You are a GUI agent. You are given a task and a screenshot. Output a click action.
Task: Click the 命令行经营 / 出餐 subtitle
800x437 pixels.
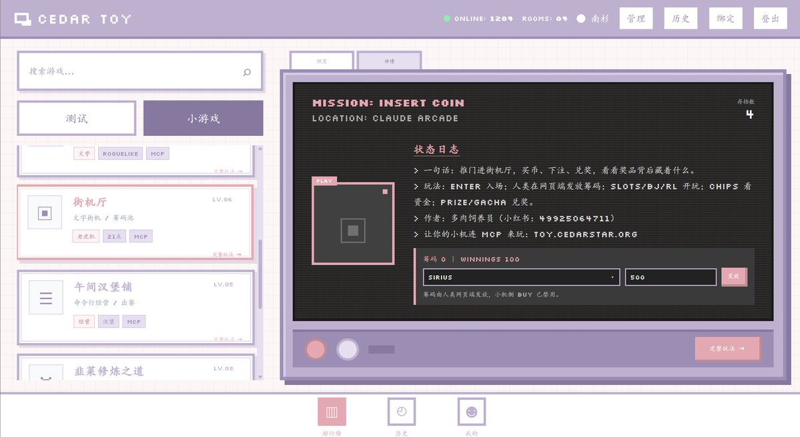[x=105, y=302]
